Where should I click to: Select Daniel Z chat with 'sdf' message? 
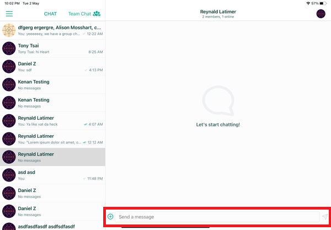tap(59, 67)
